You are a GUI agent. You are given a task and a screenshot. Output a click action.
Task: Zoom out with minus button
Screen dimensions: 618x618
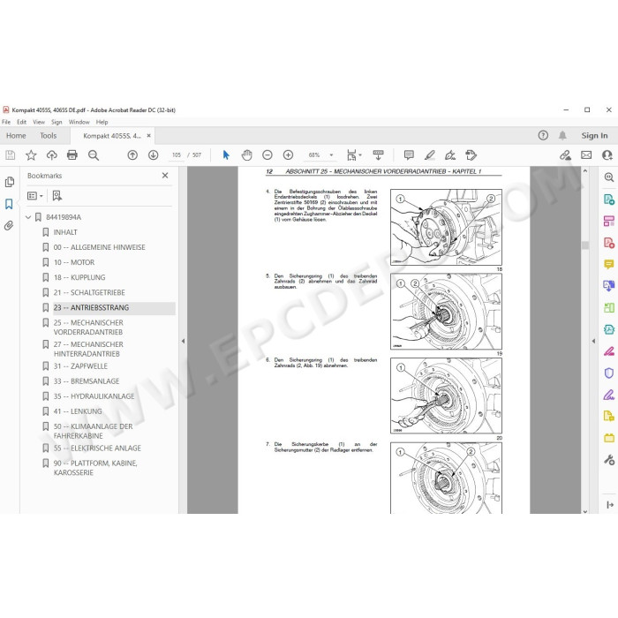268,154
